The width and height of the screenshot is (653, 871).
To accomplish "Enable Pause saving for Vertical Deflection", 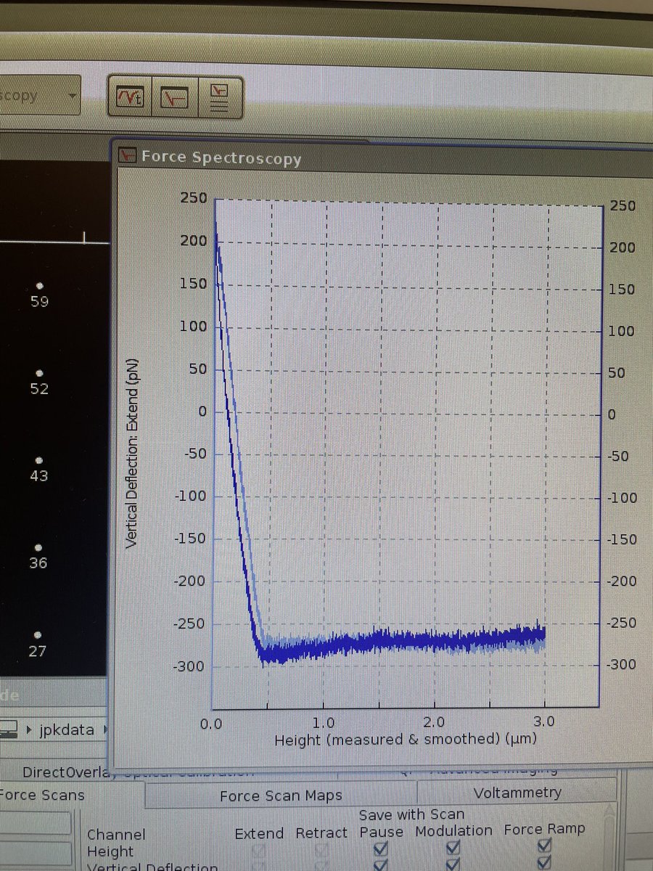I will coord(381,865).
